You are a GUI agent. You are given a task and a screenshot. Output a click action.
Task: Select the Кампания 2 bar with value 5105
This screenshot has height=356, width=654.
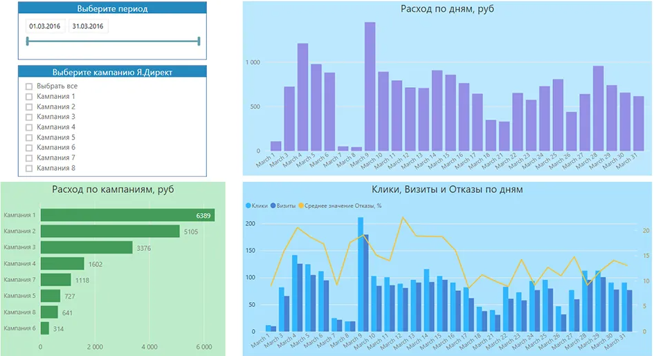point(111,232)
